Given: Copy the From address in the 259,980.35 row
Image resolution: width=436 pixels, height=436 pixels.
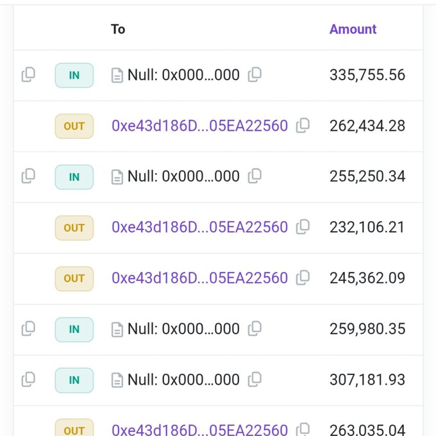Looking at the screenshot, I should point(28,329).
